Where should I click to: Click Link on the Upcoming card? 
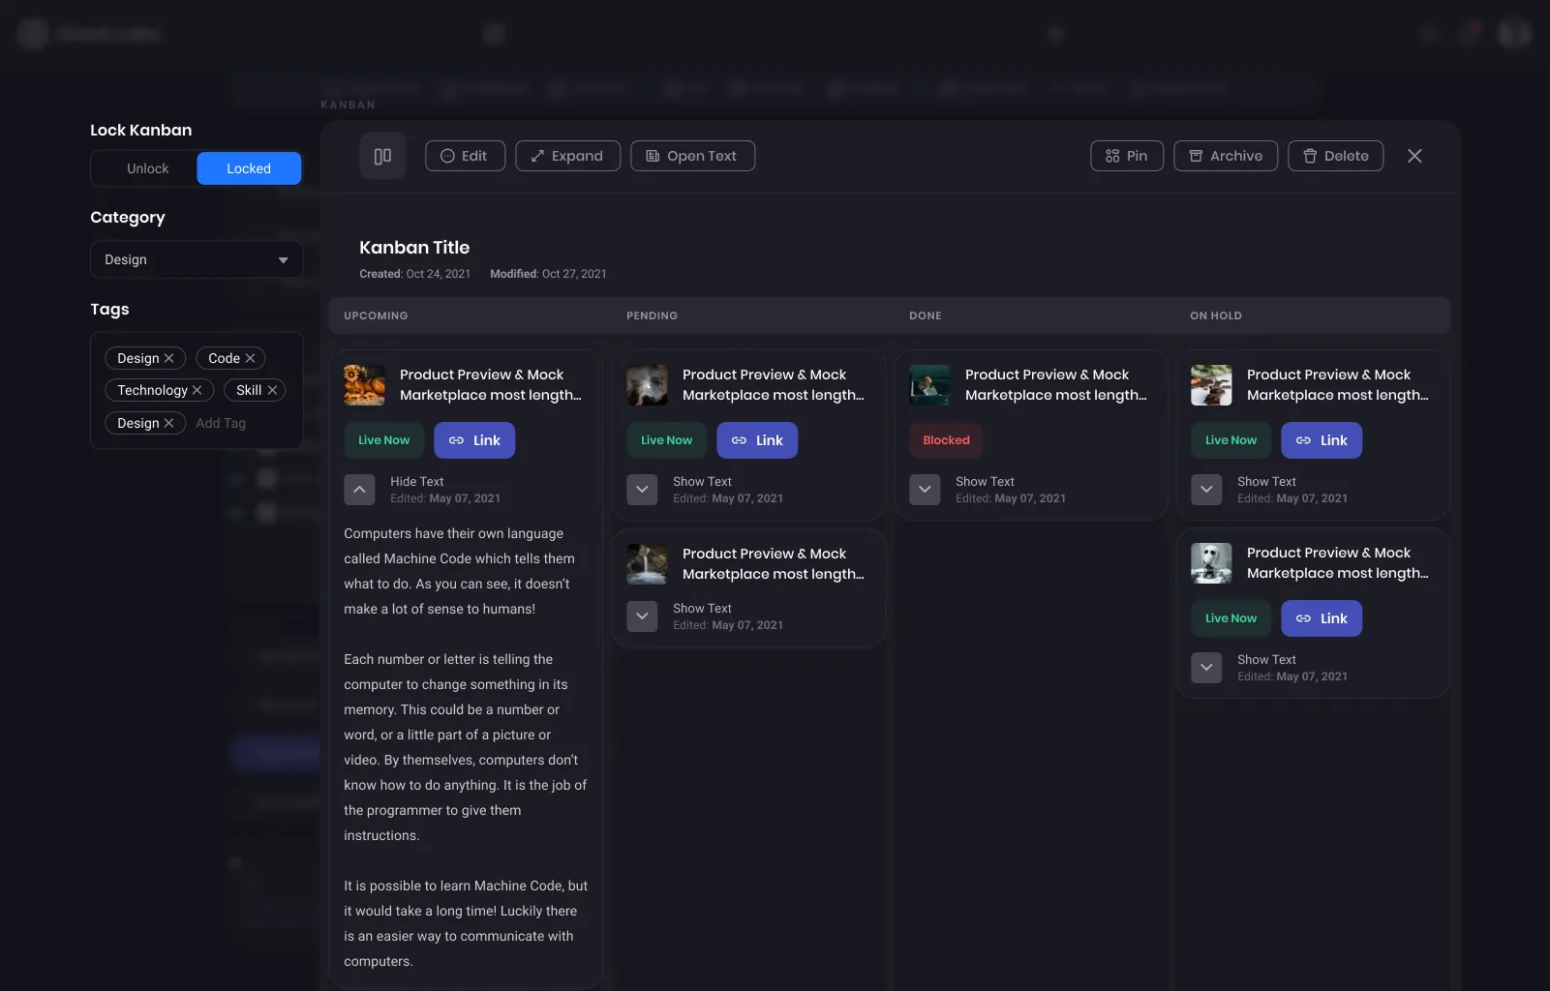tap(474, 440)
